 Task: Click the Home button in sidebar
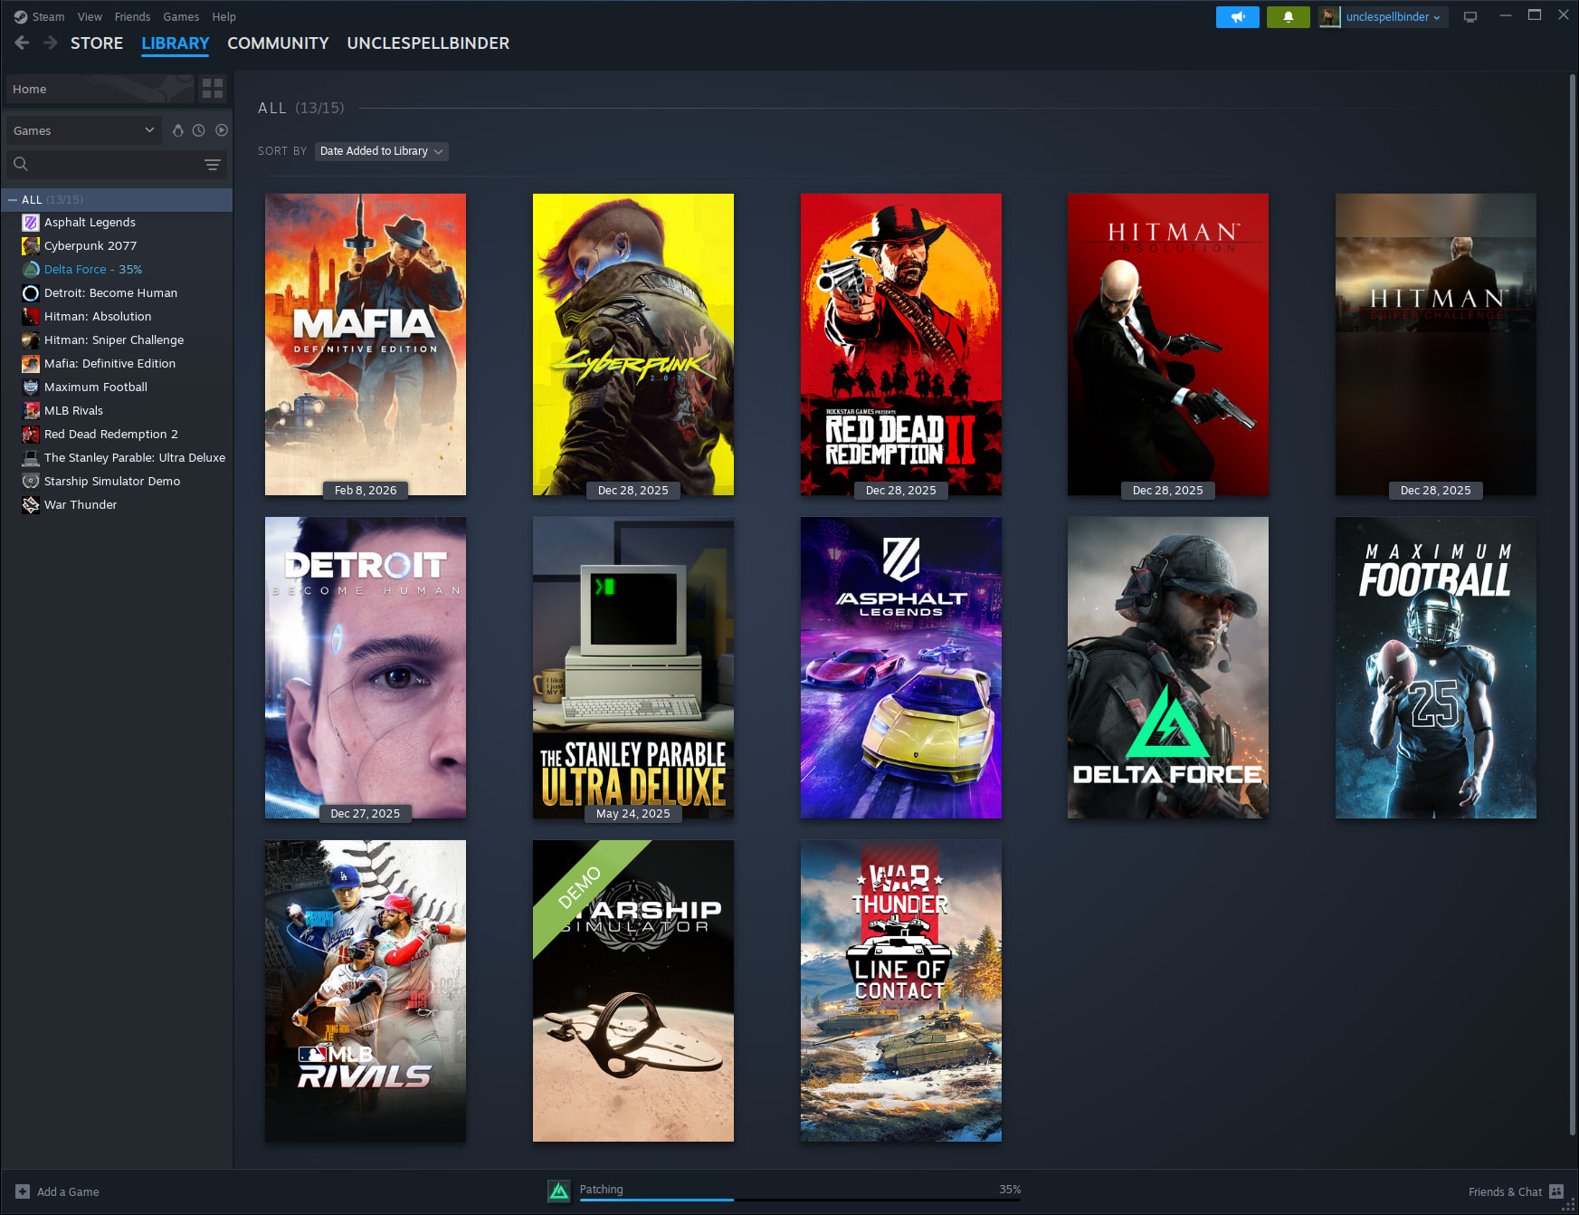[100, 89]
